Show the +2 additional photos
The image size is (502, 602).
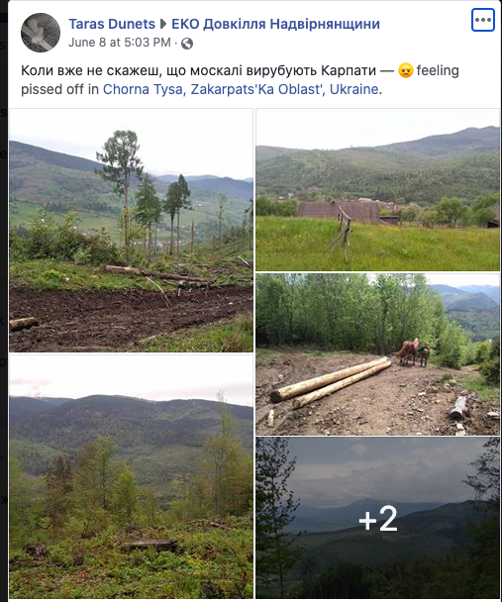[377, 518]
